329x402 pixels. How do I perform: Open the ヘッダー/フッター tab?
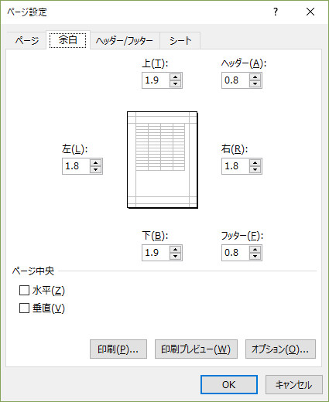coord(125,41)
